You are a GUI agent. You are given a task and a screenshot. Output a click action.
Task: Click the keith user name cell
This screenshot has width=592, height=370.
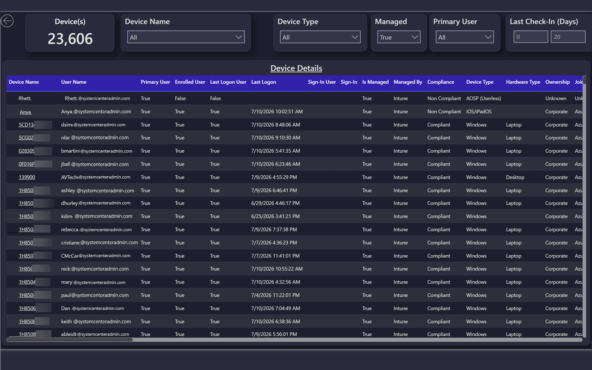(96, 321)
